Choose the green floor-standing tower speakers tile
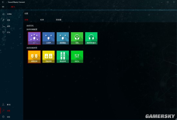 [63, 57]
